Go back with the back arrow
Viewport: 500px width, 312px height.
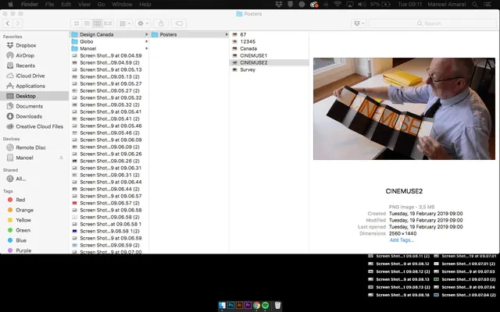tap(8, 23)
